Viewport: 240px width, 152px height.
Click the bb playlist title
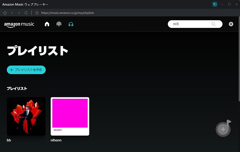click(9, 140)
